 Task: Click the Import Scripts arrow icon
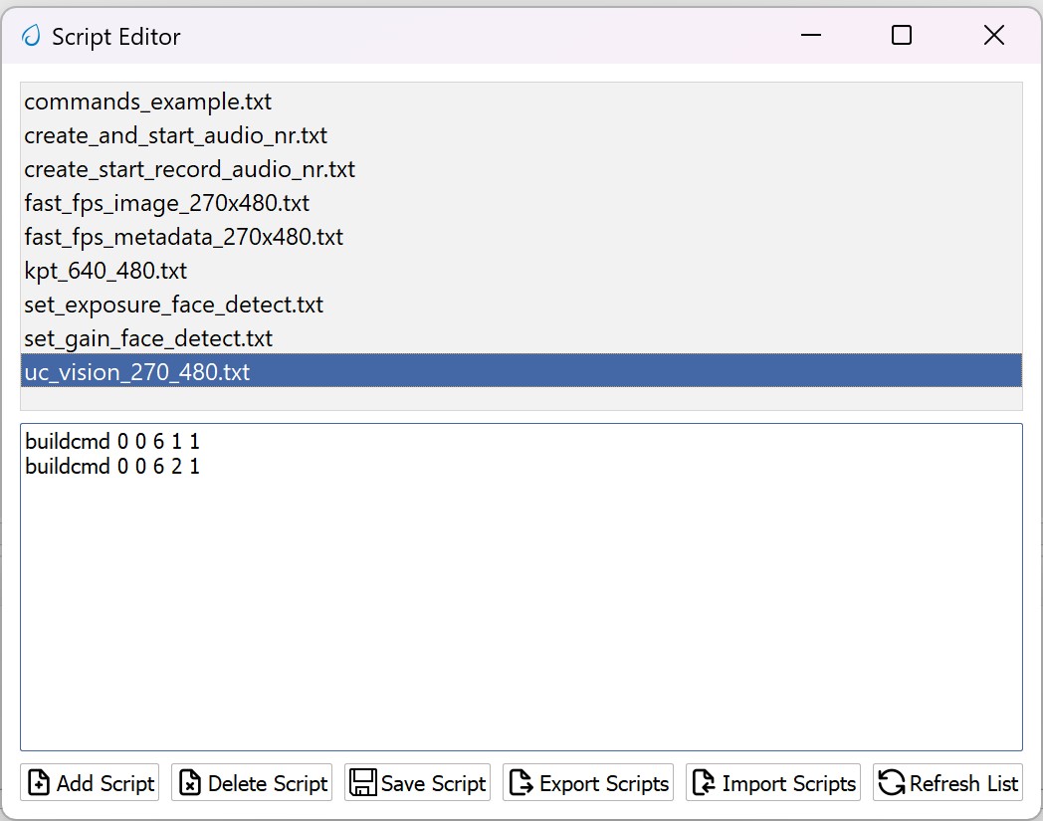pyautogui.click(x=704, y=783)
